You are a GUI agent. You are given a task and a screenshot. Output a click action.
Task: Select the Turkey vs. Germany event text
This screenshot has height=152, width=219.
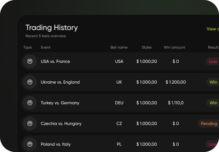point(60,103)
